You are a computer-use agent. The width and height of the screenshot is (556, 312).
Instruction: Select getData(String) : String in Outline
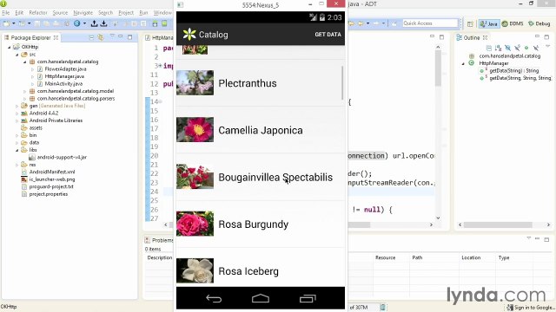point(514,71)
